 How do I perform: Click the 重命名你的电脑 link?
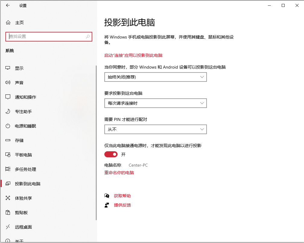coord(119,173)
